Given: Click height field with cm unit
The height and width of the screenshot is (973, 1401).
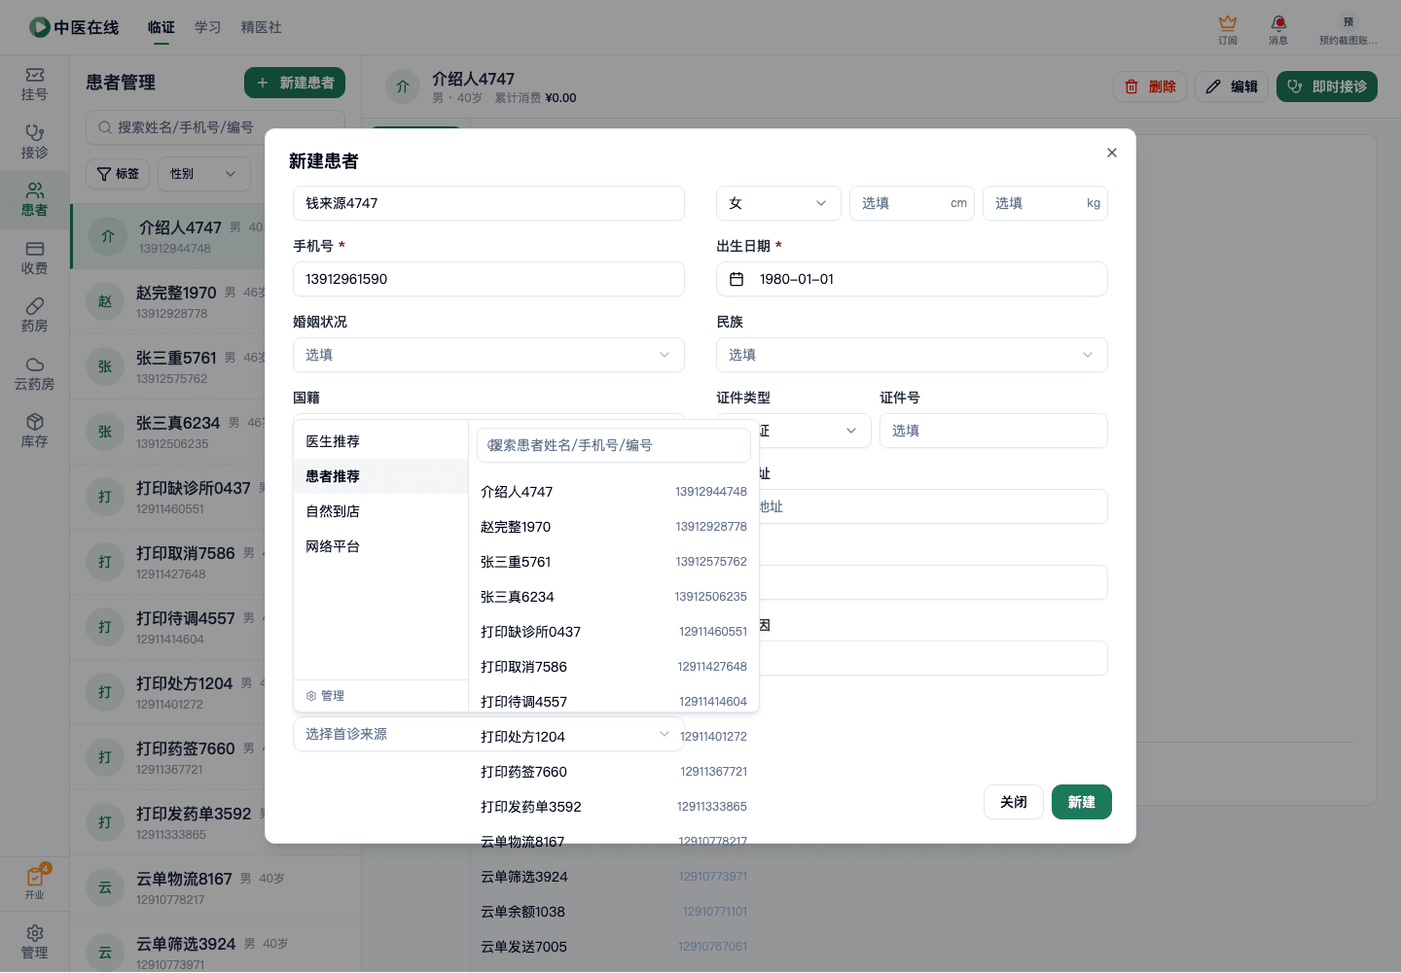Looking at the screenshot, I should 912,203.
